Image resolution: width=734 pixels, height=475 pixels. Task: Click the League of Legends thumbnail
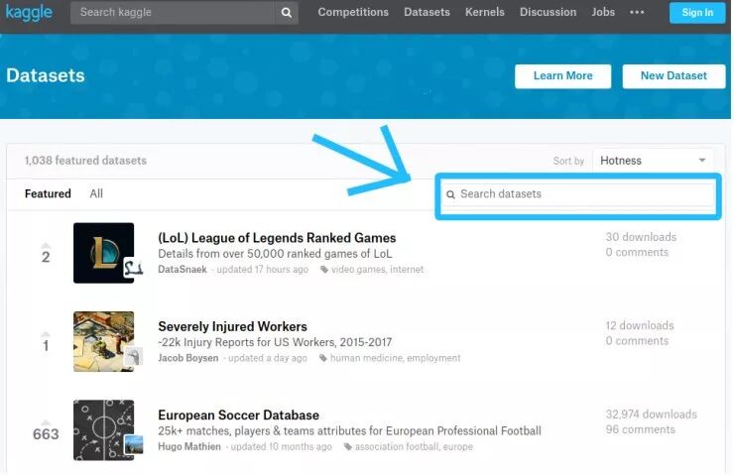coord(103,253)
